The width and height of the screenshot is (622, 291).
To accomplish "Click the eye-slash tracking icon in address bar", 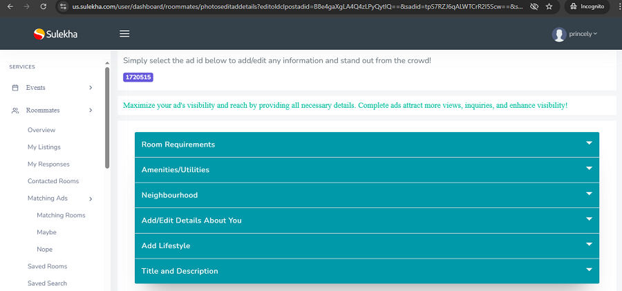I will (x=534, y=6).
